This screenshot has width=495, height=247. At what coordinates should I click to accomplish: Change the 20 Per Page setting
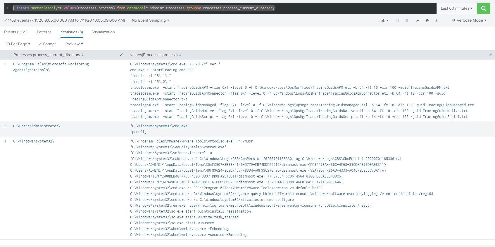18,44
